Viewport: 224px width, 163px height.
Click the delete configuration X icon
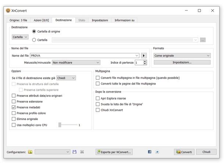[x=82, y=152]
